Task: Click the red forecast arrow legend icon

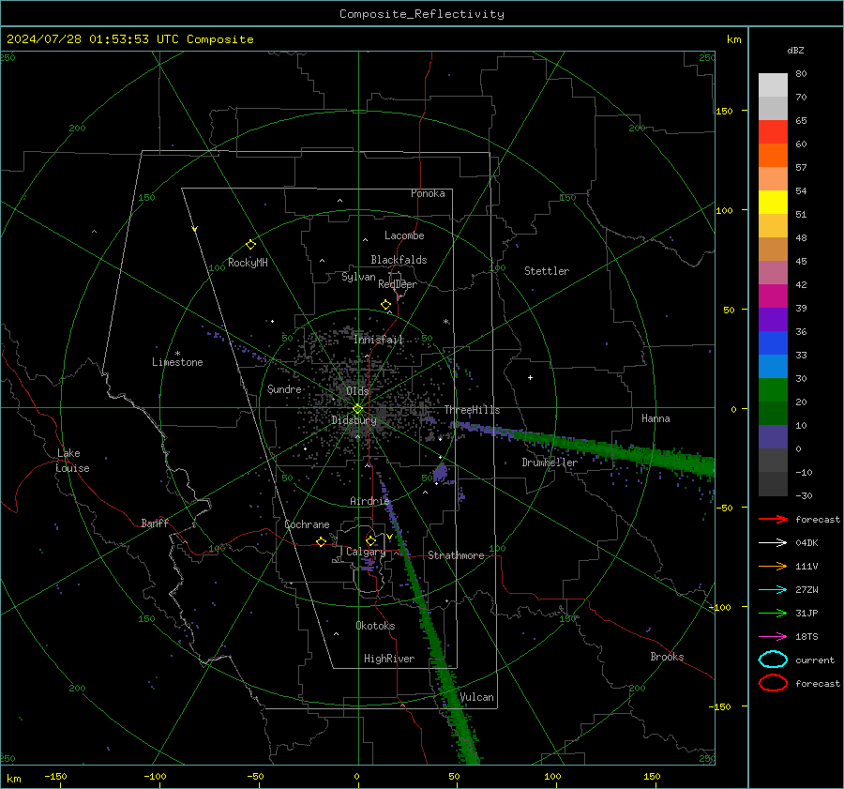Action: click(x=773, y=519)
